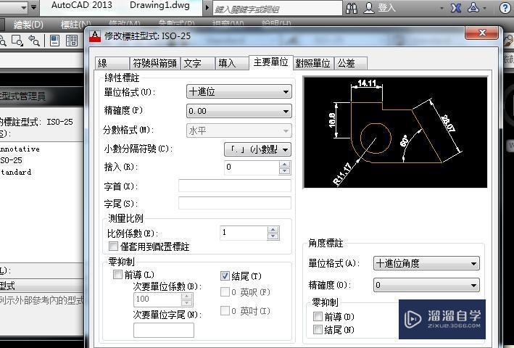The image size is (514, 348).
Task: Select Standard style in the style manager list
Action: [16, 172]
